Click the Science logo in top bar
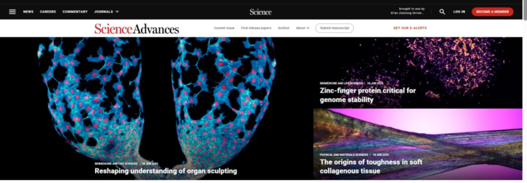 pos(261,12)
